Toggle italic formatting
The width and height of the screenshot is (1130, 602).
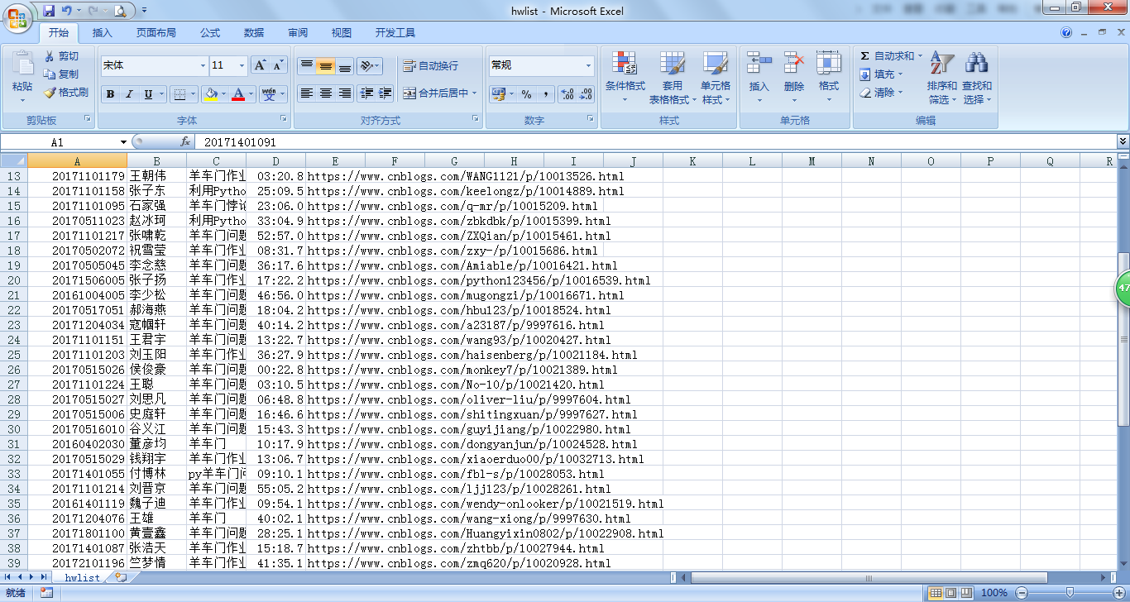click(x=129, y=94)
